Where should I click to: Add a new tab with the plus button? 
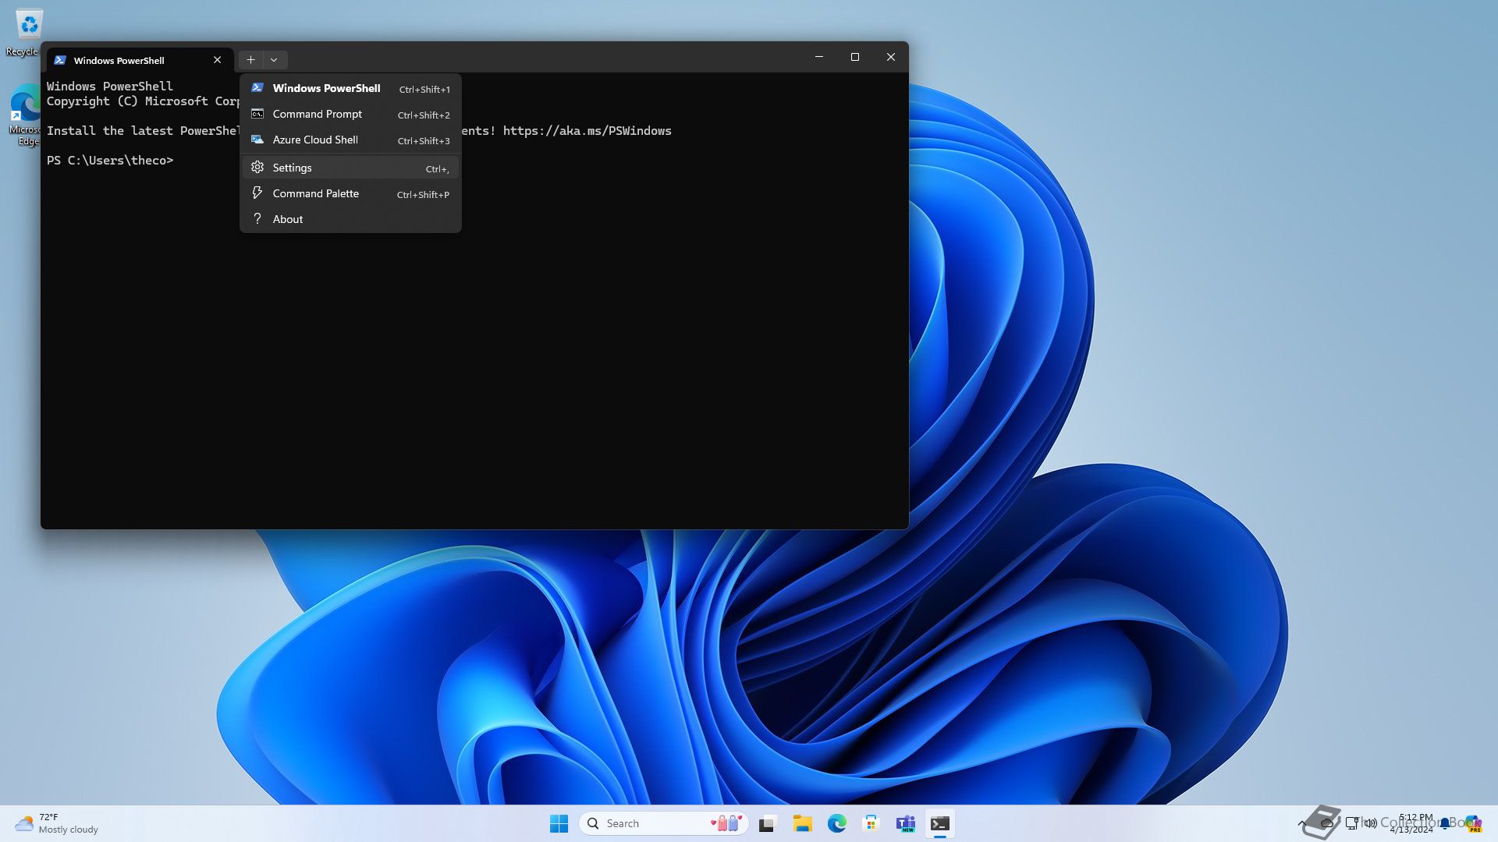coord(250,60)
